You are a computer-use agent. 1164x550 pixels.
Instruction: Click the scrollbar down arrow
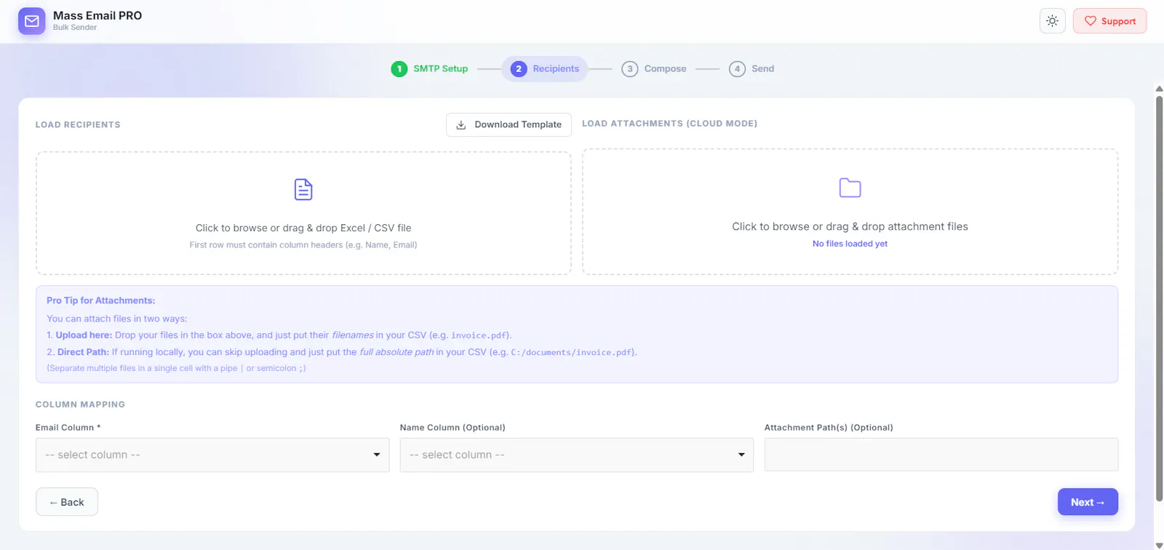pyautogui.click(x=1159, y=545)
